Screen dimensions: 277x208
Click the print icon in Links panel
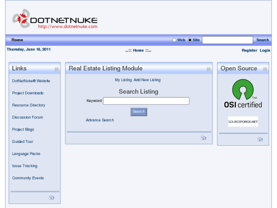(51, 197)
